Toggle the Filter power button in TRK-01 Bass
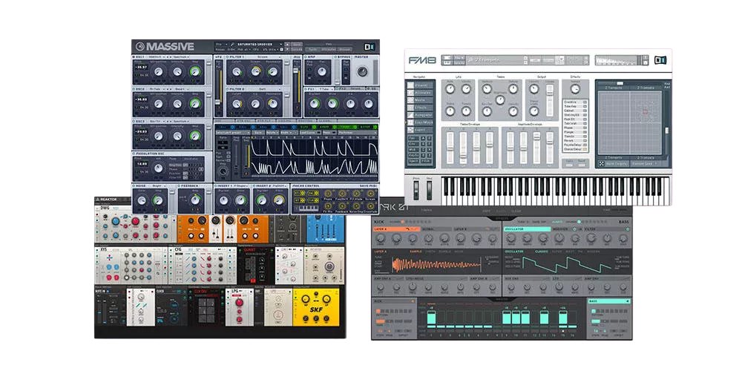Image resolution: width=742 pixels, height=371 pixels. tap(628, 229)
